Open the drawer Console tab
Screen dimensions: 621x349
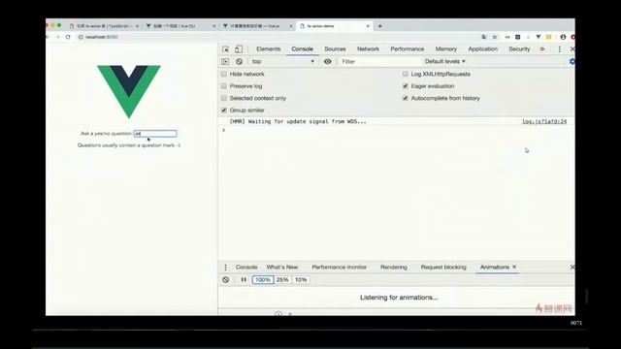pos(246,268)
